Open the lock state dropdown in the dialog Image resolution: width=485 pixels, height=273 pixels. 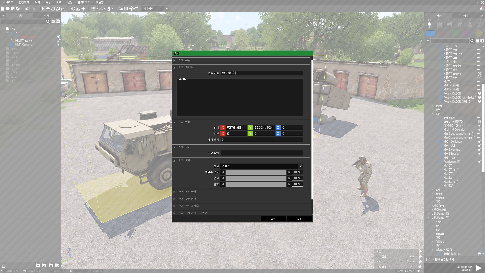pyautogui.click(x=261, y=166)
